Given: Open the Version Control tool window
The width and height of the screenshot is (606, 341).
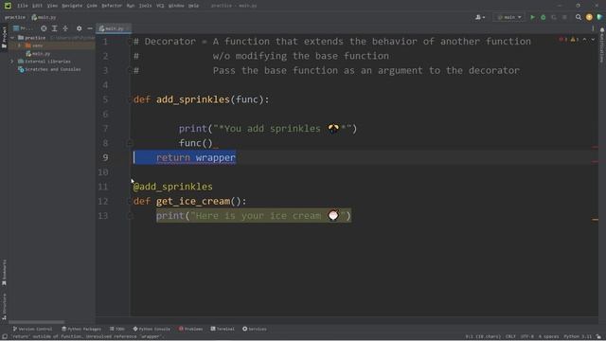Looking at the screenshot, I should pos(32,329).
